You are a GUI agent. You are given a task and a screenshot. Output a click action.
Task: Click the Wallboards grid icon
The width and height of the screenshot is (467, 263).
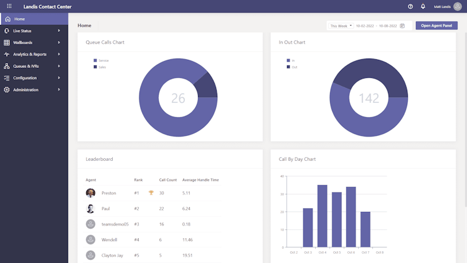point(7,42)
